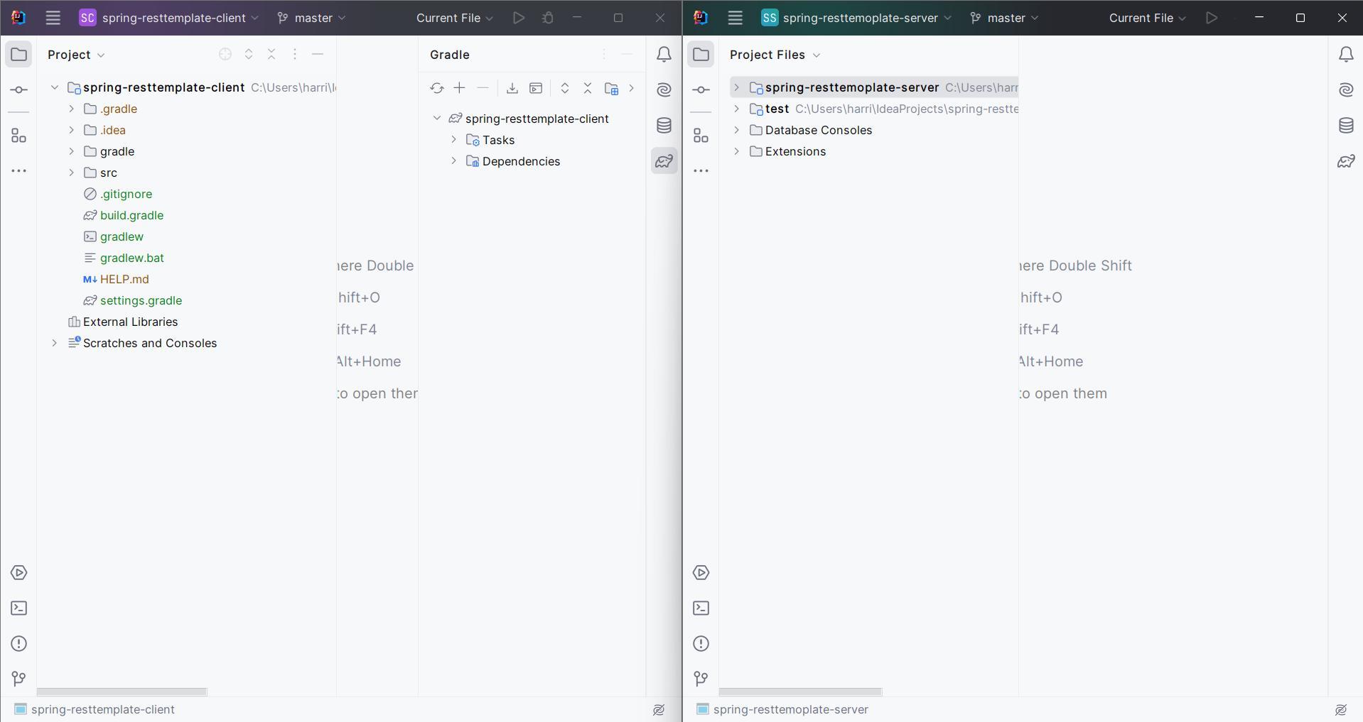Run Current File in server window
1363x722 pixels.
coord(1212,18)
